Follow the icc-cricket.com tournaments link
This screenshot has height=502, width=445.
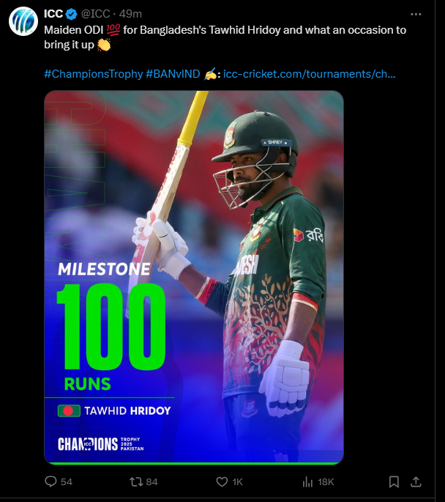pos(309,74)
